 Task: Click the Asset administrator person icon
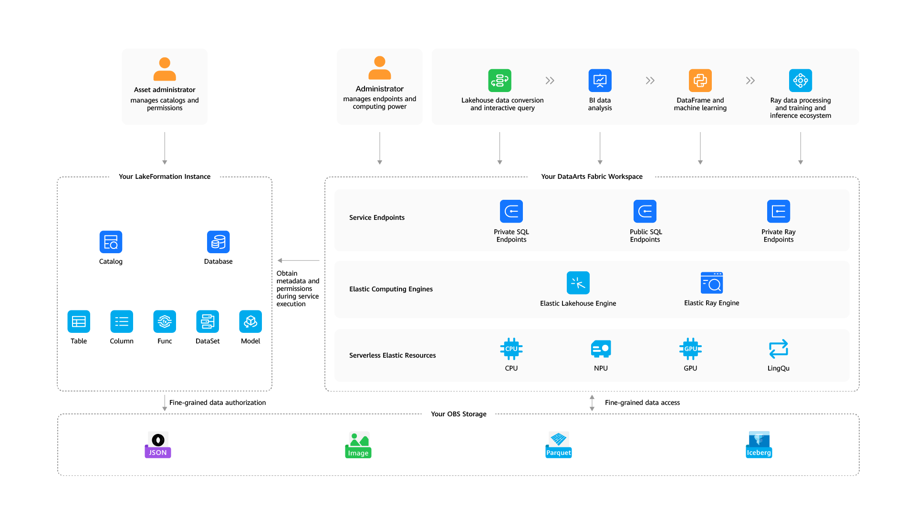[165, 69]
